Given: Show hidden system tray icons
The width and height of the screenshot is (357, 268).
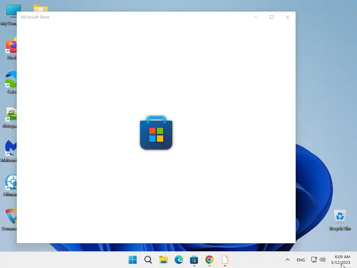Looking at the screenshot, I should point(288,260).
